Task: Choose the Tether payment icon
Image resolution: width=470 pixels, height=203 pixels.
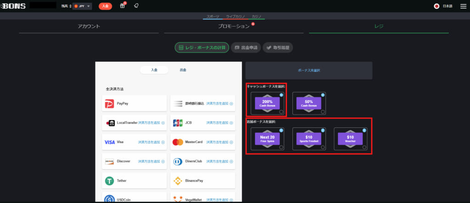Action: click(x=109, y=181)
